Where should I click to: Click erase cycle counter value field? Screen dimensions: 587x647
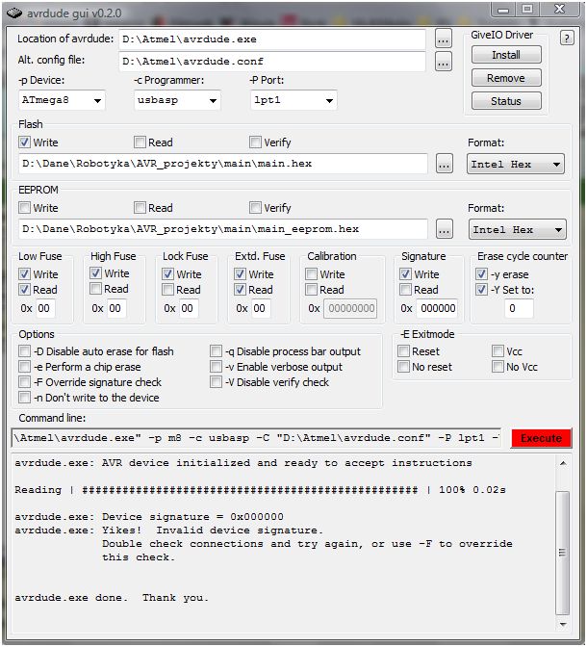point(519,308)
